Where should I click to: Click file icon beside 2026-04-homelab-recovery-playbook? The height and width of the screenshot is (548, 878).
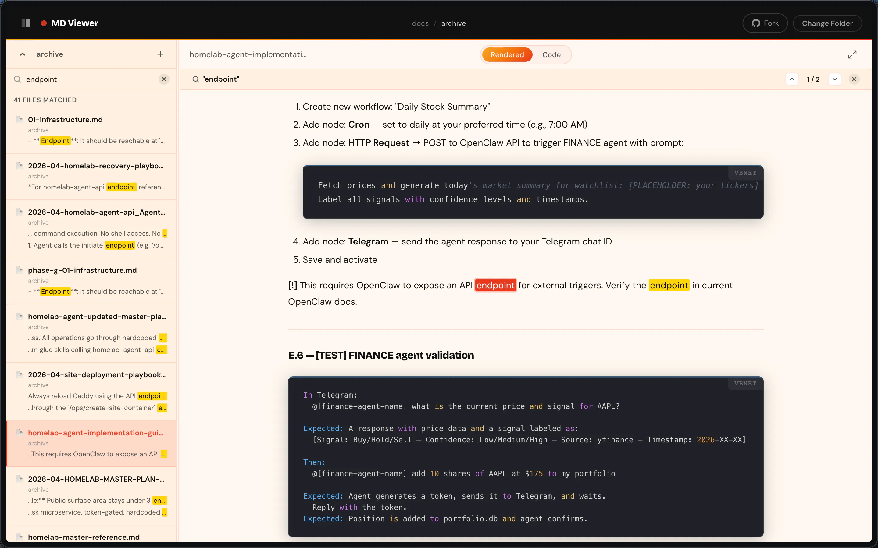pos(20,166)
